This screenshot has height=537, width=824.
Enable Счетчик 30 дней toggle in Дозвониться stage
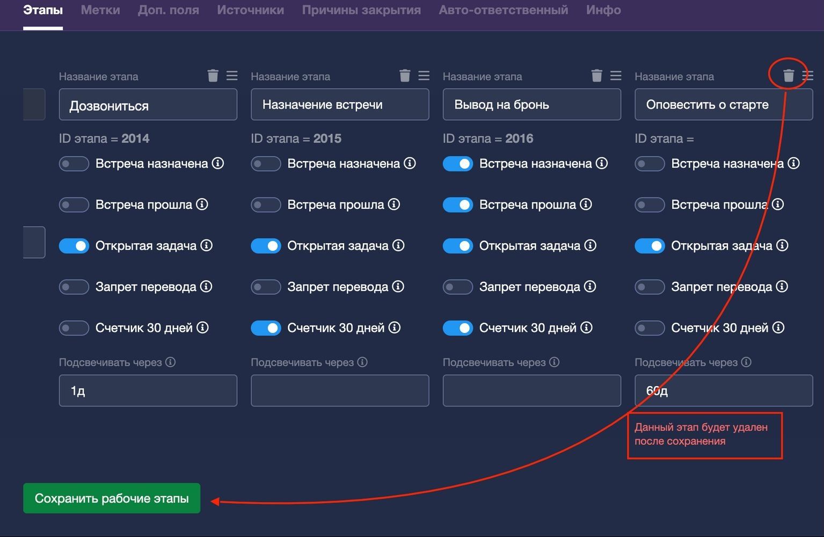point(74,328)
